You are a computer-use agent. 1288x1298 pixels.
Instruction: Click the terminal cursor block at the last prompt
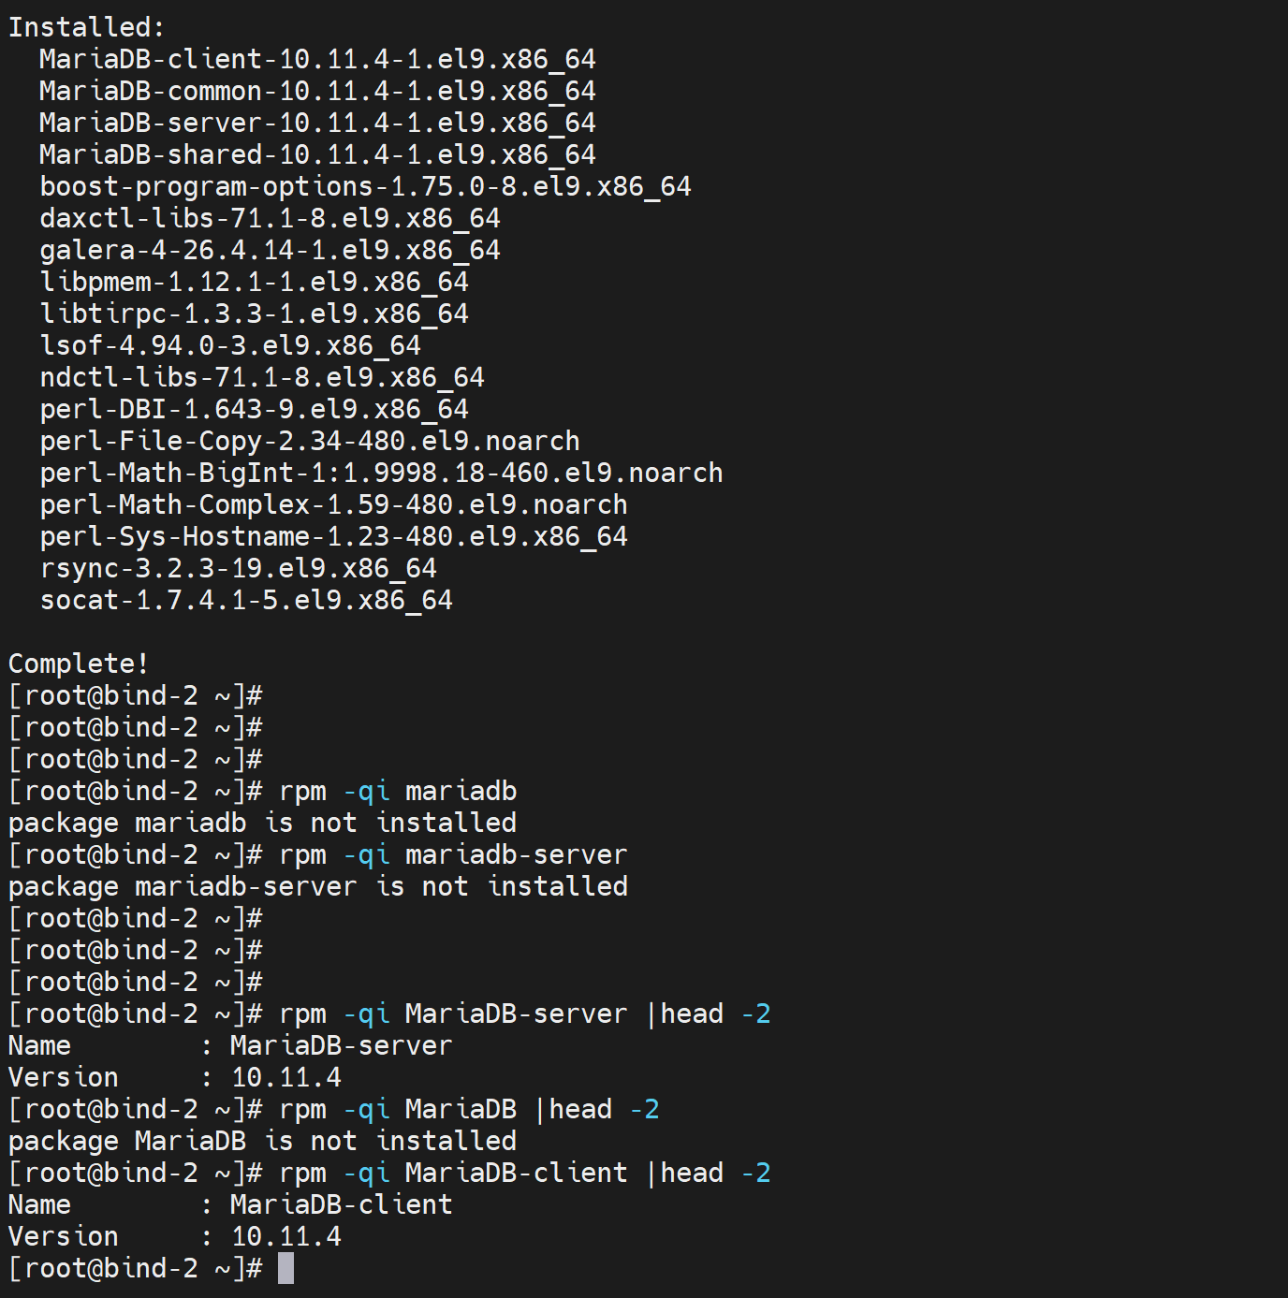point(285,1268)
